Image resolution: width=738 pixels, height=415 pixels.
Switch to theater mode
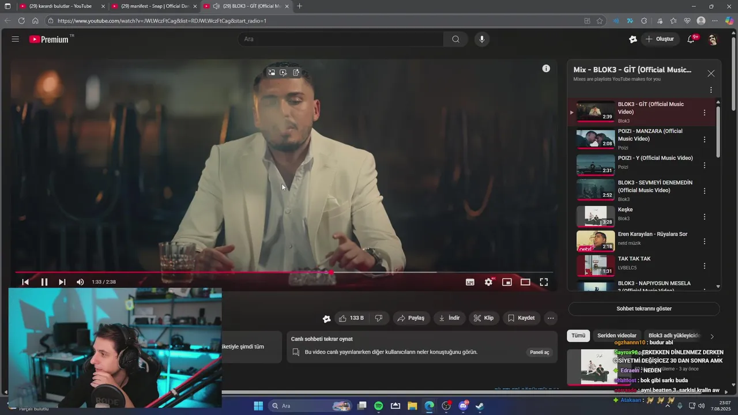point(525,282)
